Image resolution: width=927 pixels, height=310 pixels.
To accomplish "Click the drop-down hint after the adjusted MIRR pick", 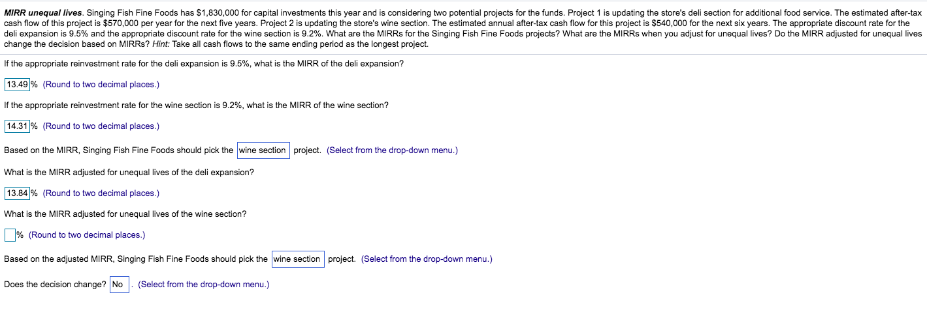I will coord(427,259).
